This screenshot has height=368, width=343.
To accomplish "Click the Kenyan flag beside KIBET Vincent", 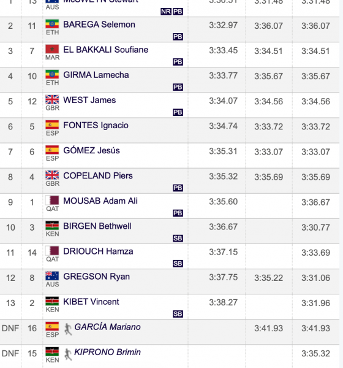I will 52,301.
